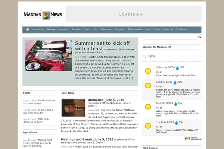
Task: Open 'Summer set to kick off' headline
Action: (102, 46)
